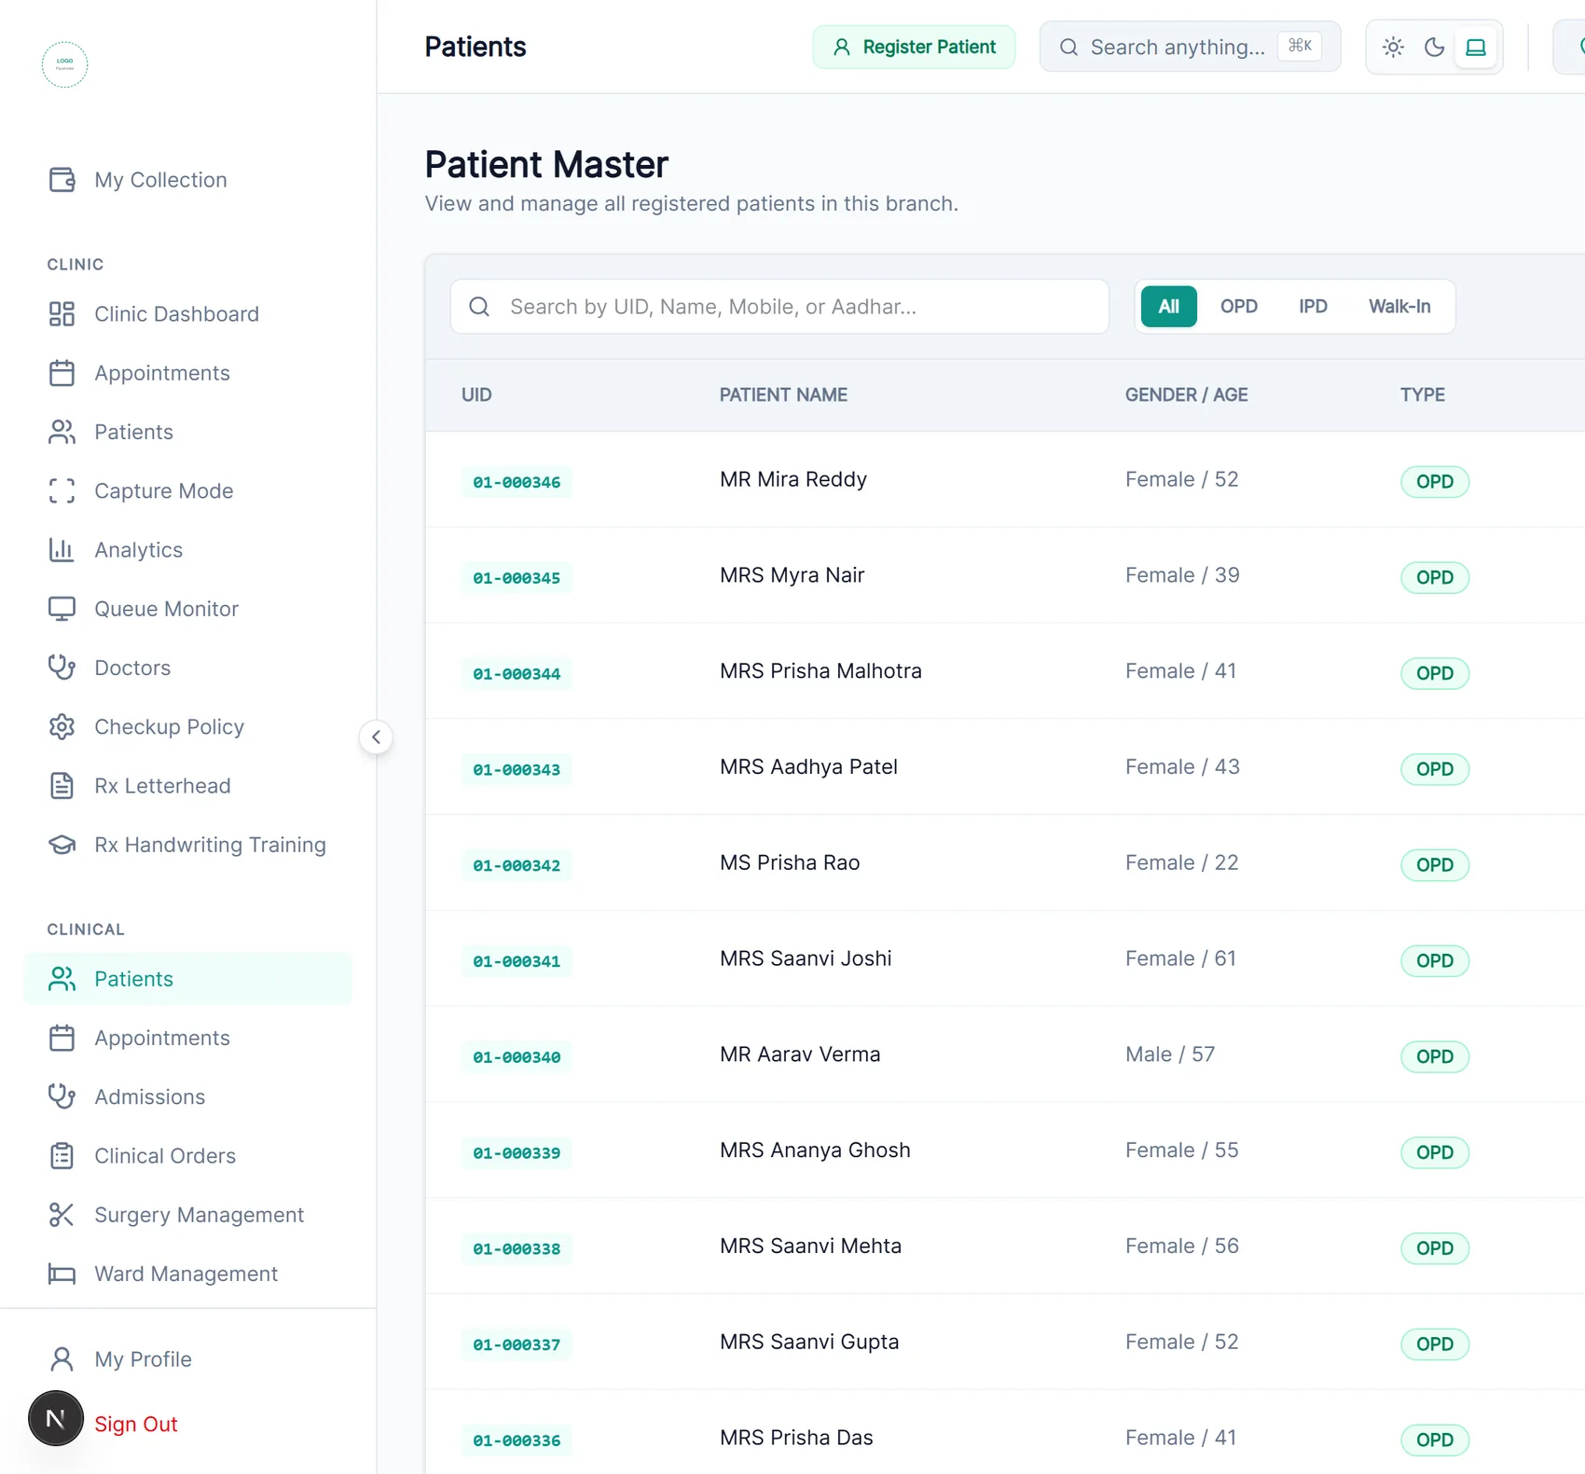The width and height of the screenshot is (1585, 1474).
Task: Filter patients by Walk-In tab
Action: [x=1399, y=307]
